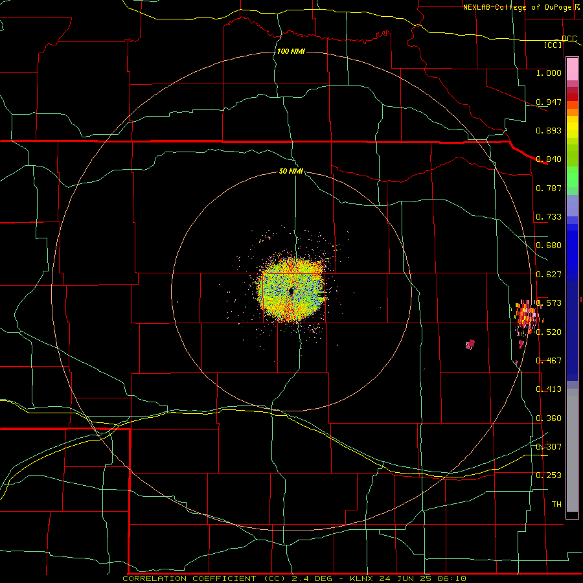583x583 pixels.
Task: Click the 0.733 scale value
Action: point(549,217)
